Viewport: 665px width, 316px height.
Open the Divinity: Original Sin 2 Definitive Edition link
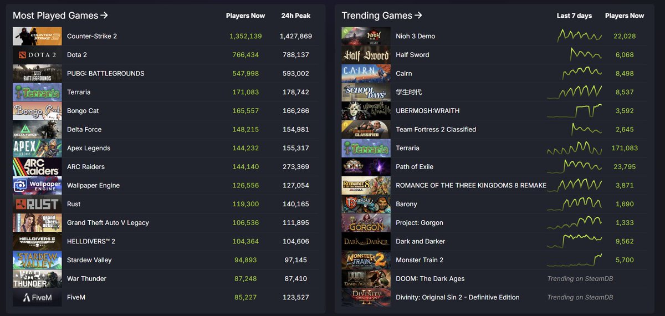coord(458,297)
